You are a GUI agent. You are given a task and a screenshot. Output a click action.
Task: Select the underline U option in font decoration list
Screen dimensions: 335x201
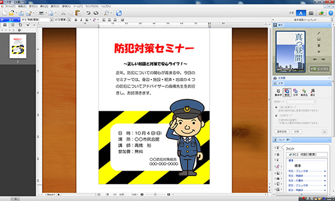[277, 173]
